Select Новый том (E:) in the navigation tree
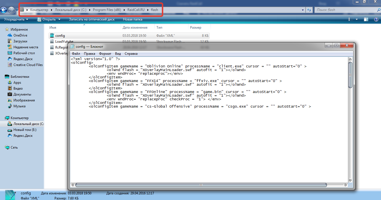 coord(25,130)
